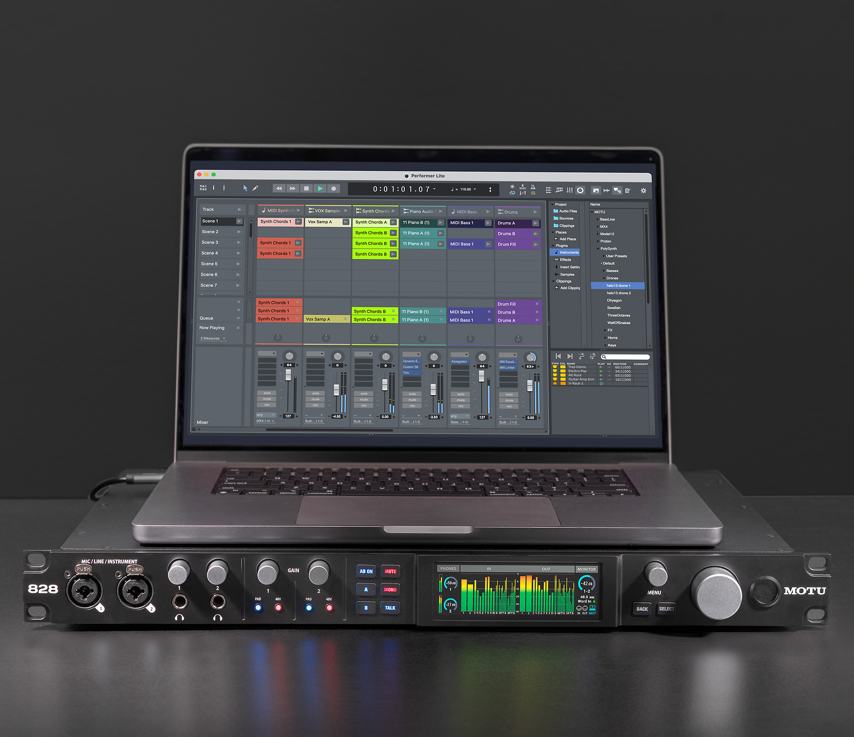
Task: Select Effects in the browser sidebar
Action: pyautogui.click(x=565, y=260)
